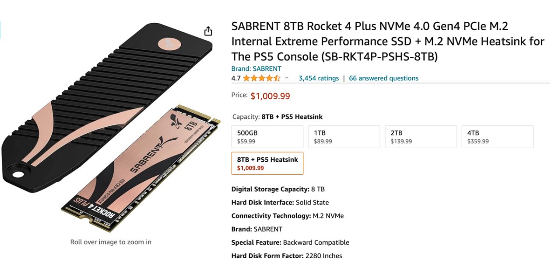Select the 8TB + PS5 Heatsink option

tap(267, 163)
